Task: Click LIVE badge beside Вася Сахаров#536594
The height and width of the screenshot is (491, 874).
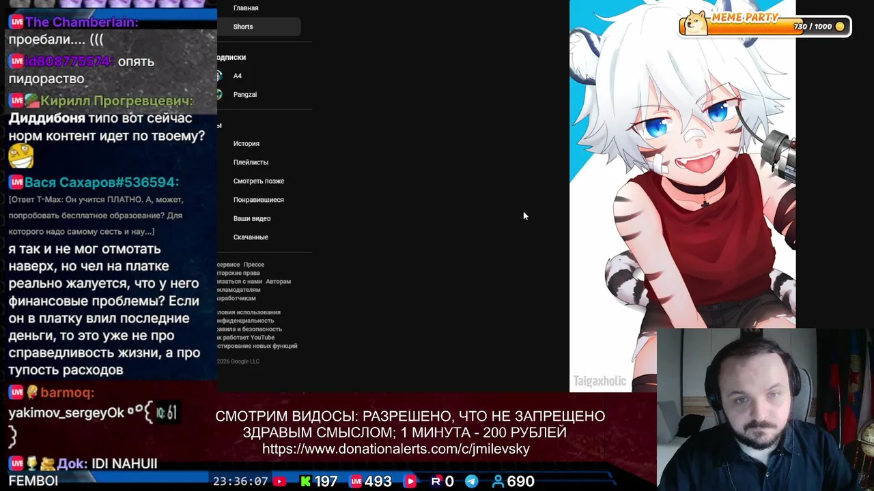Action: pos(16,182)
